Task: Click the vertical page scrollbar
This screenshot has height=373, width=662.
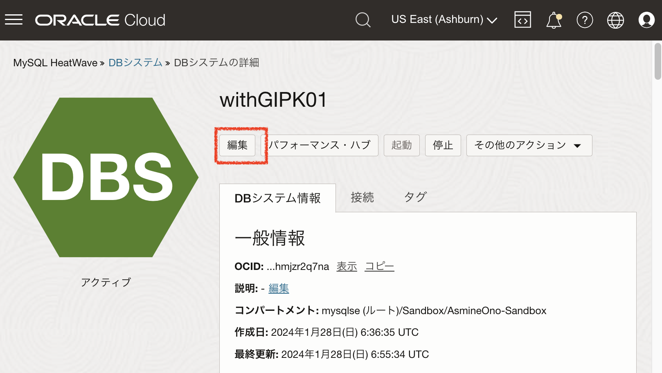Action: click(x=658, y=61)
